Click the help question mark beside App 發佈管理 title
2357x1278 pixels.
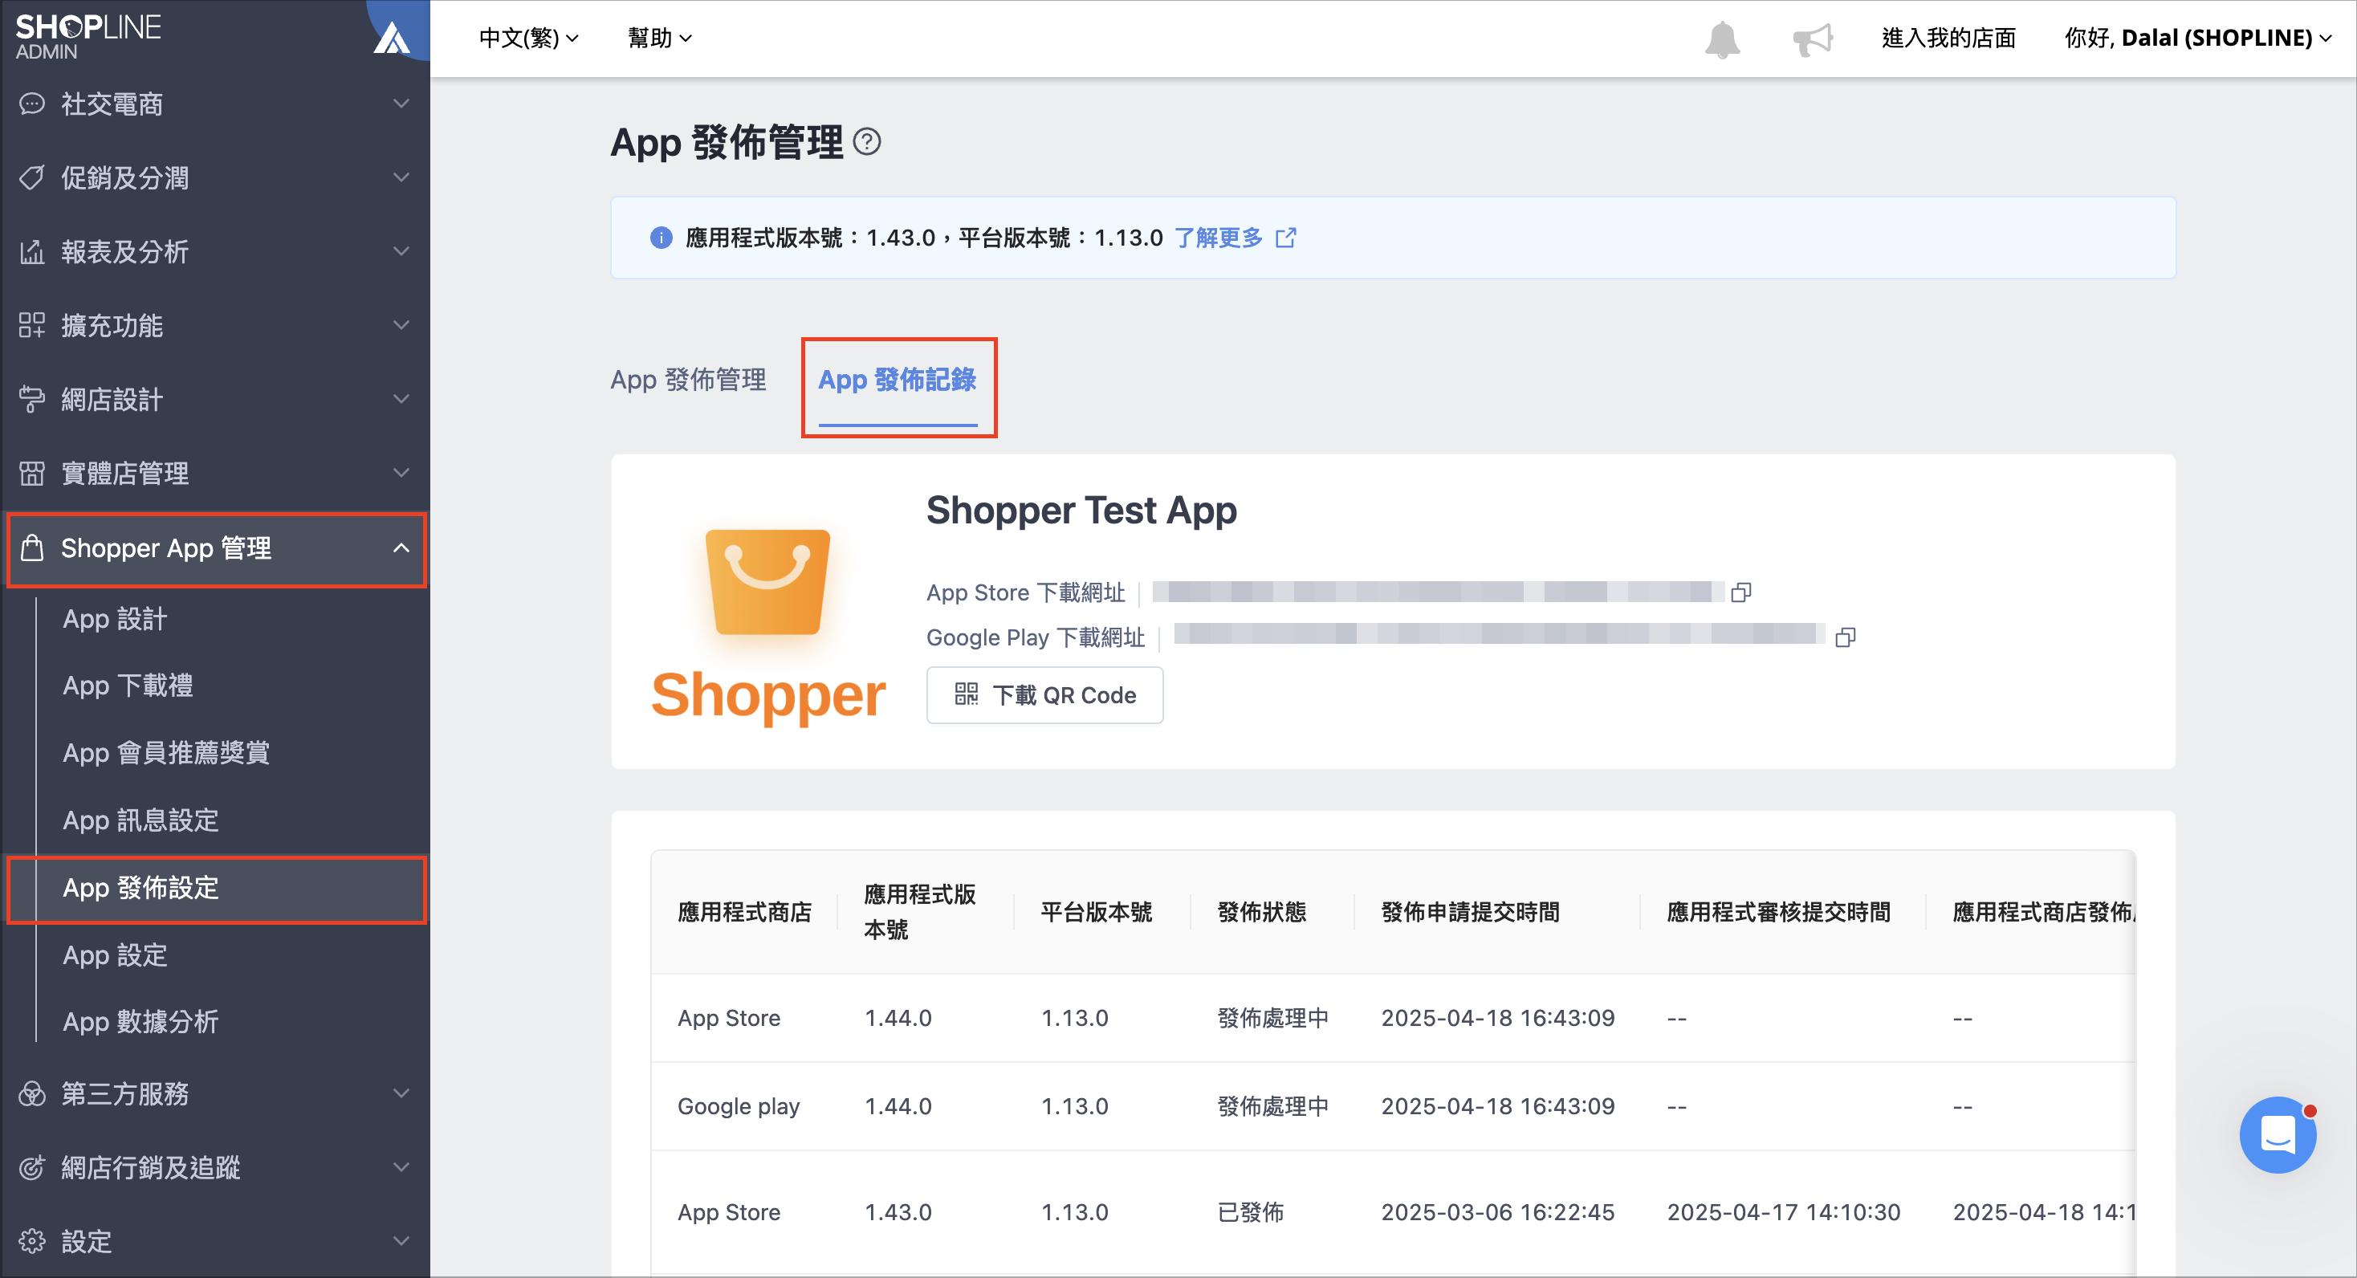tap(866, 142)
